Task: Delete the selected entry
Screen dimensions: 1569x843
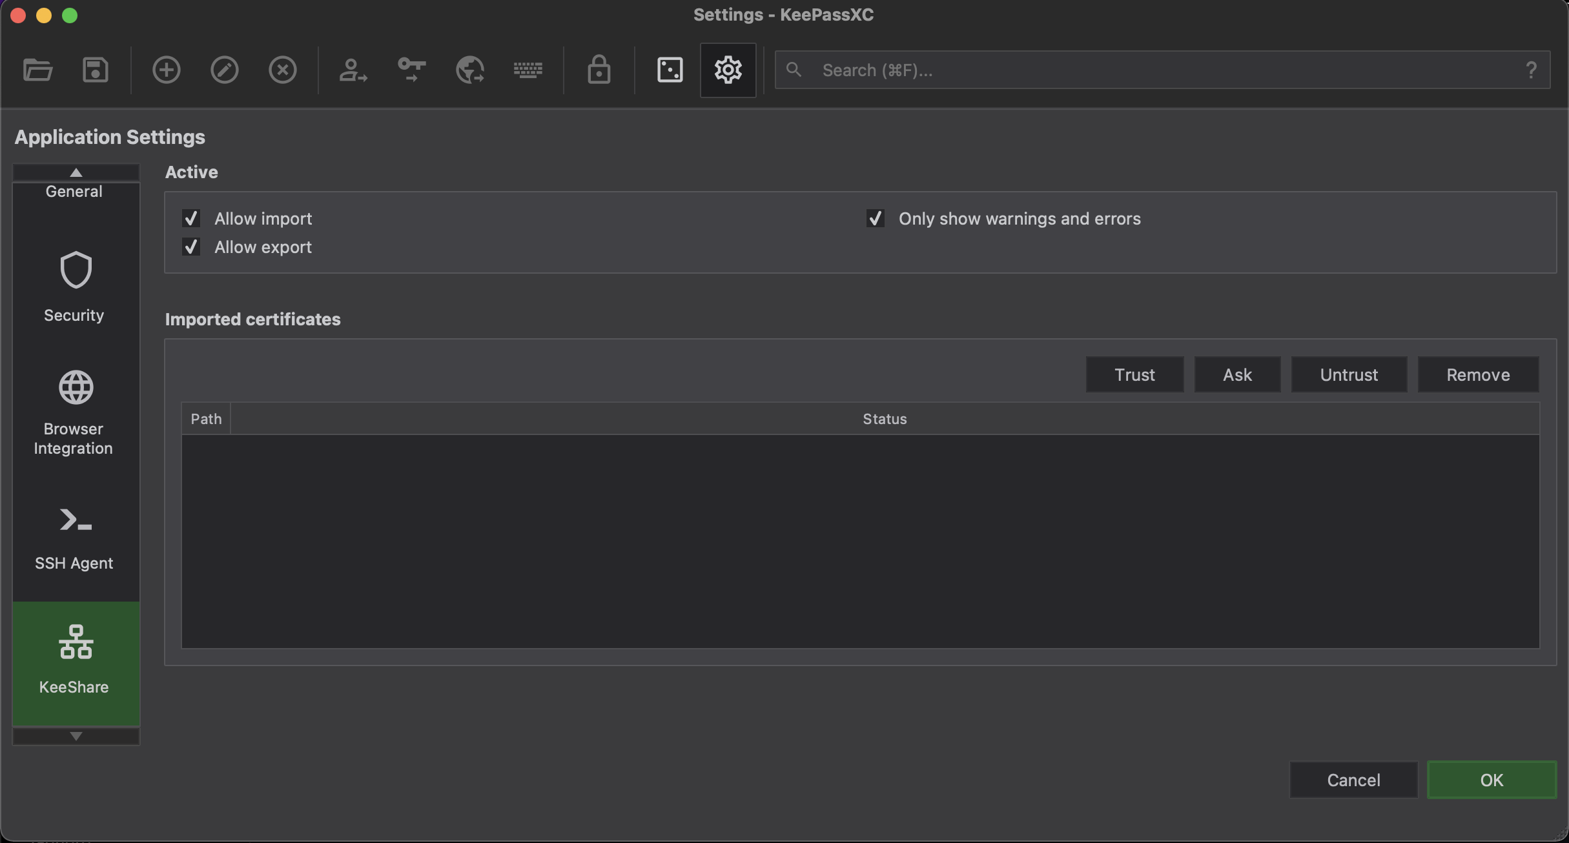Action: [x=282, y=70]
